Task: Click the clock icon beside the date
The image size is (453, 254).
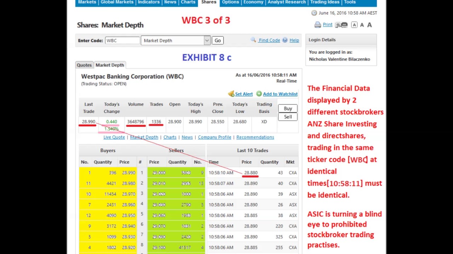Action: point(314,13)
